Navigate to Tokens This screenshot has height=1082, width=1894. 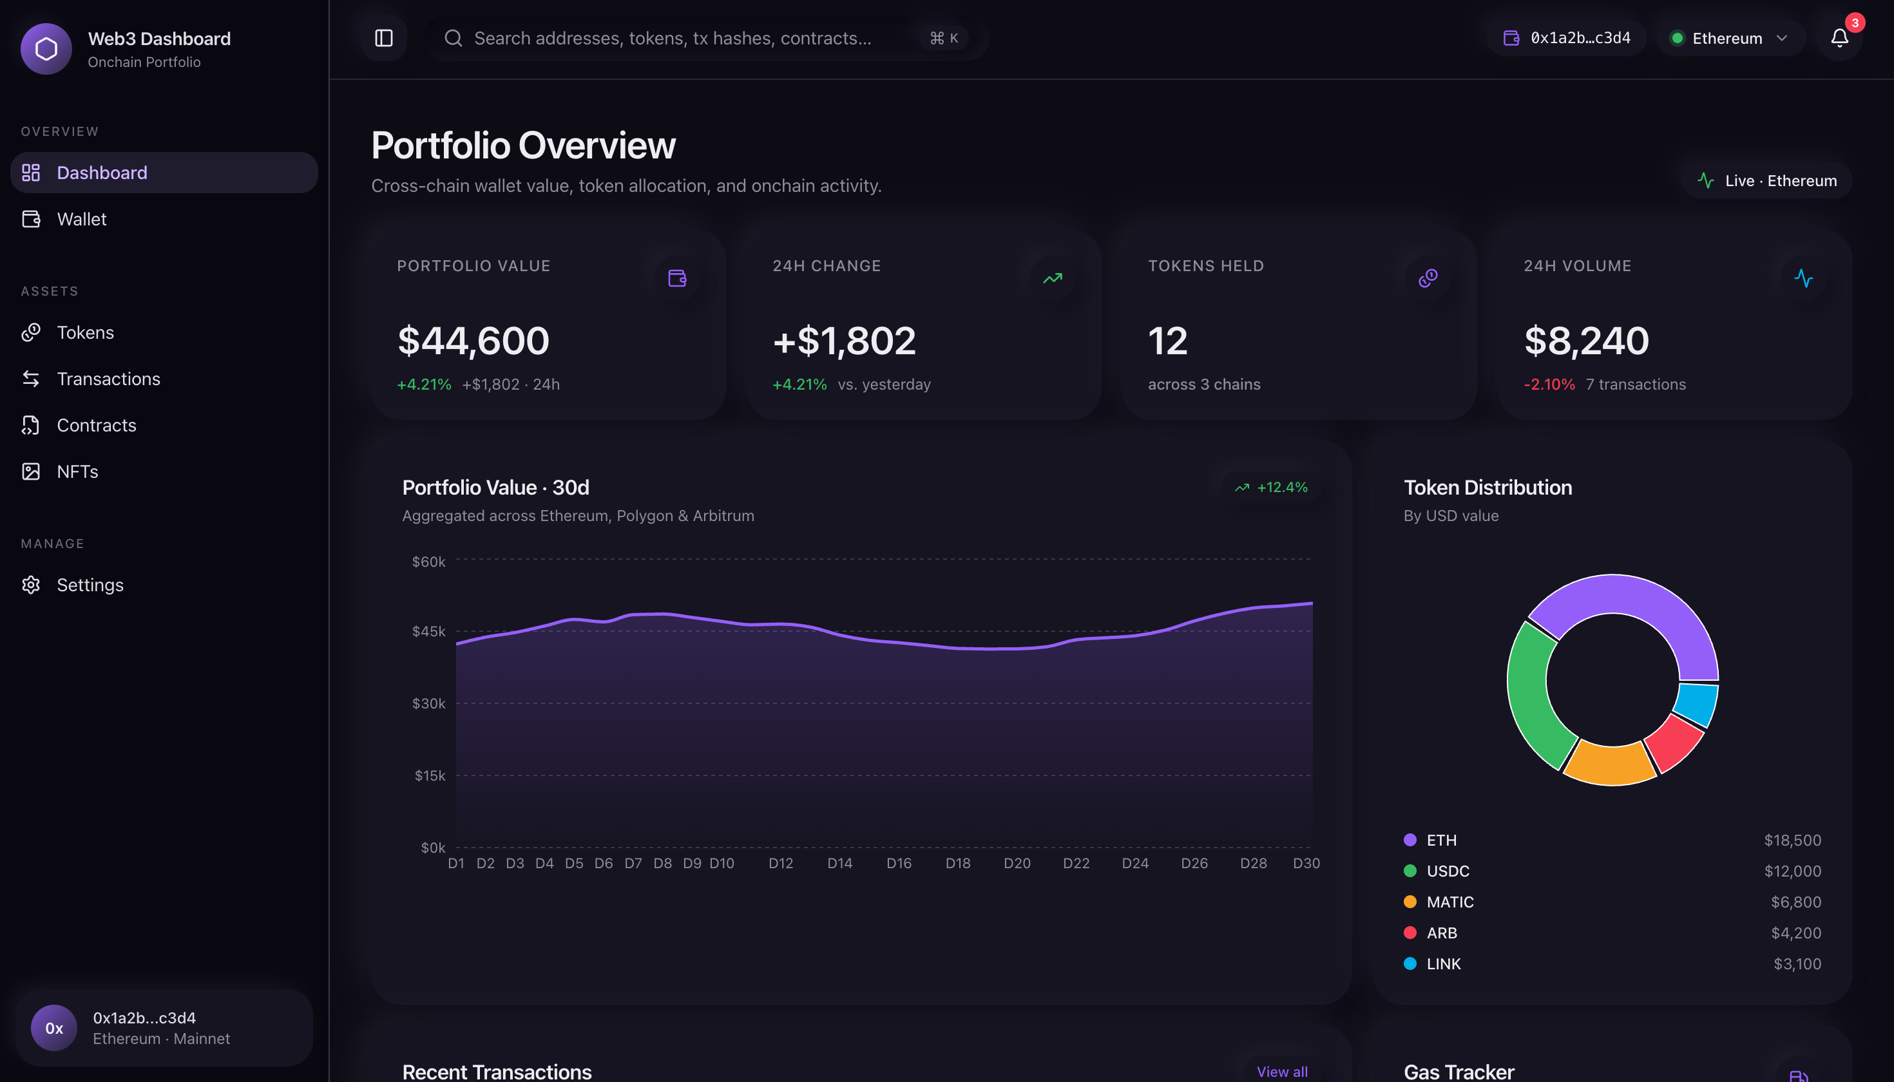(164, 332)
